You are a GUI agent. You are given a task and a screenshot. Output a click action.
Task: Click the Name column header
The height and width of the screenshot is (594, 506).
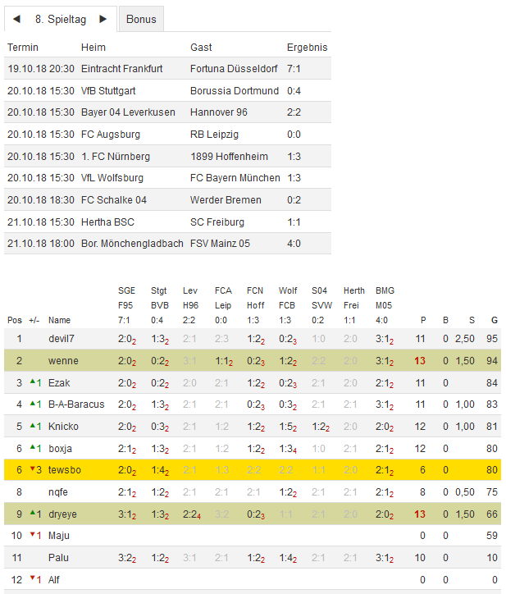[x=59, y=320]
